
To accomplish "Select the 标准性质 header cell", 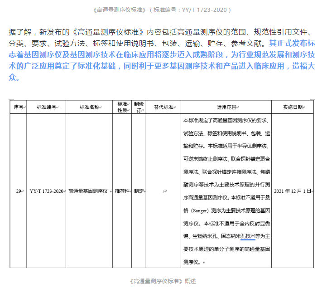I will pos(122,107).
